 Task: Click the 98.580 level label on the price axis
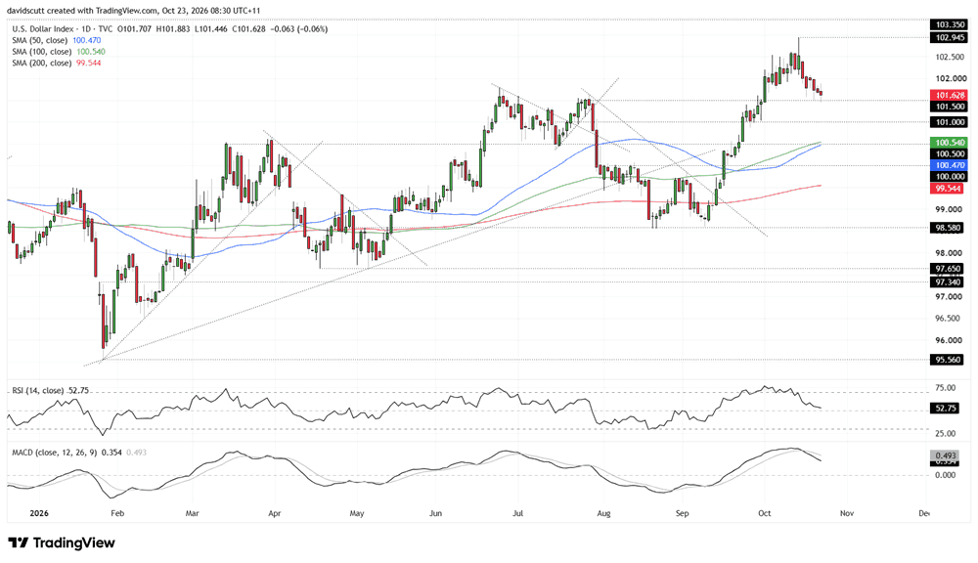point(948,228)
